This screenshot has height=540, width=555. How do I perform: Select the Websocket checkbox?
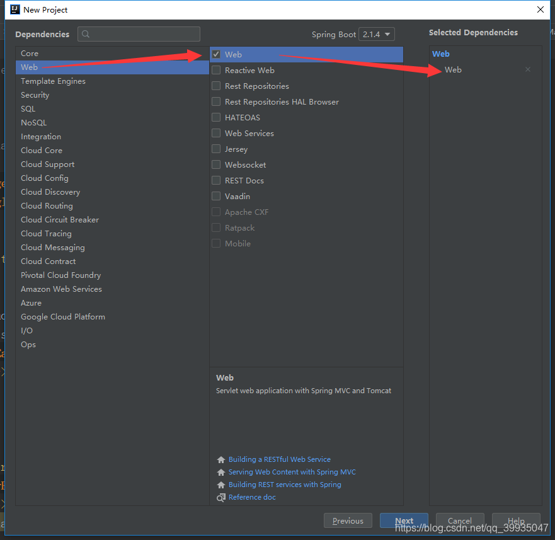(216, 164)
